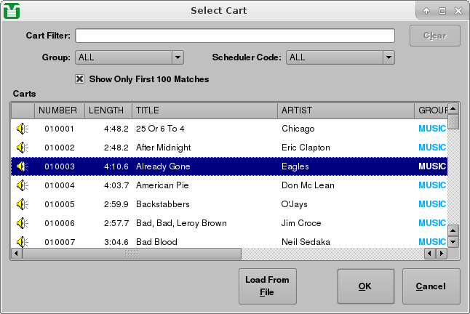Click the green application icon in title bar
The height and width of the screenshot is (314, 470).
[11, 10]
